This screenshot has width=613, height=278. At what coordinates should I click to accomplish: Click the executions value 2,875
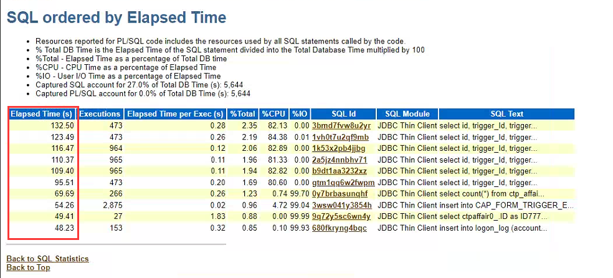[x=113, y=205]
